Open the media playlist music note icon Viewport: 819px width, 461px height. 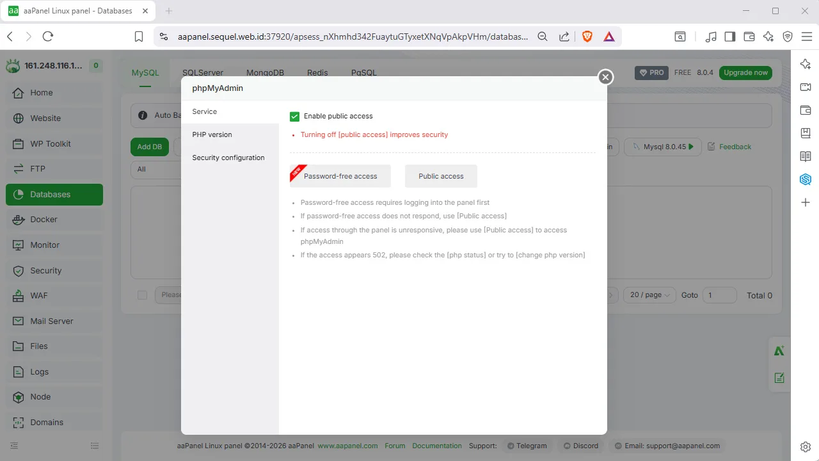(x=711, y=36)
